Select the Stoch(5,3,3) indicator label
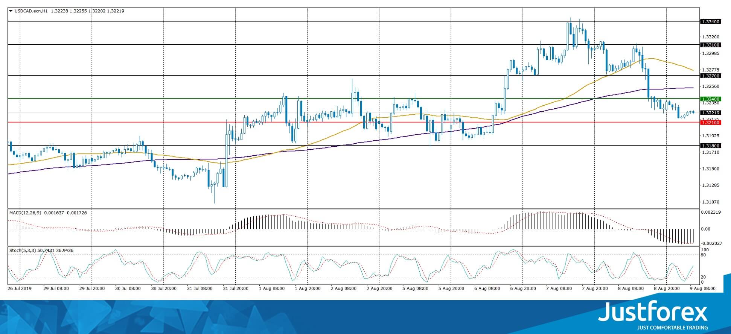The width and height of the screenshot is (731, 334). click(x=23, y=250)
